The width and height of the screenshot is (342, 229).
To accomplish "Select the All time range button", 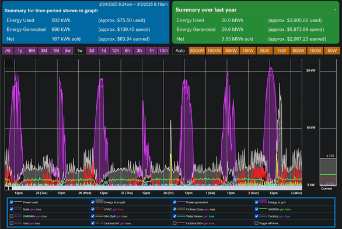I will coord(8,51).
